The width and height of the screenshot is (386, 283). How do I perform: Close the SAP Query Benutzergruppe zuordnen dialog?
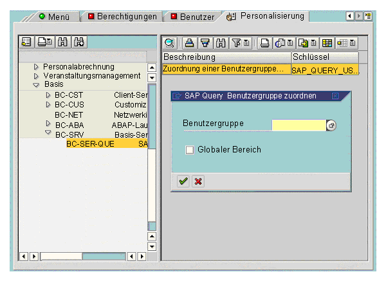335,96
